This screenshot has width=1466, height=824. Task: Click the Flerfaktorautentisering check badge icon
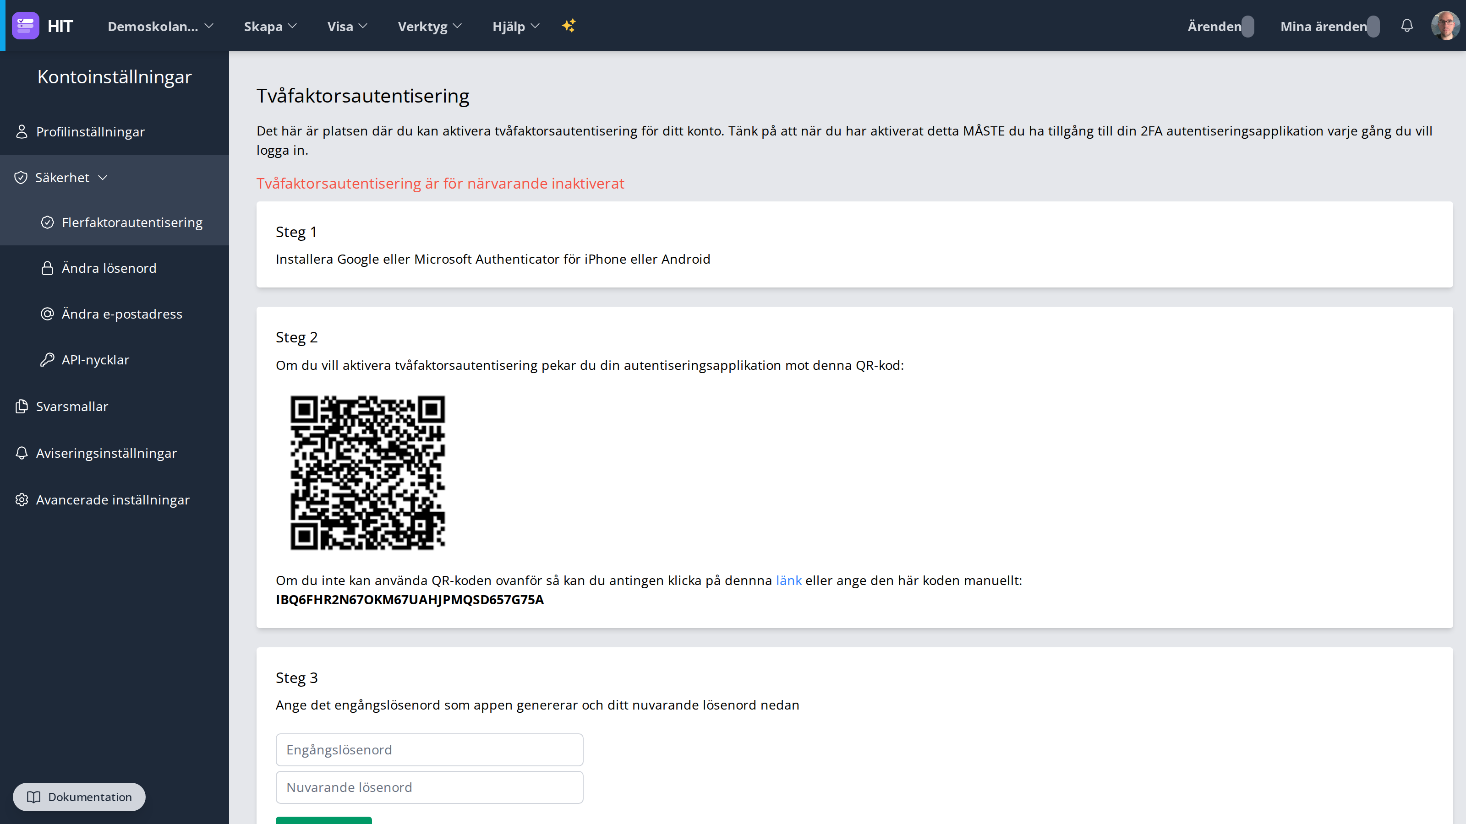click(47, 222)
